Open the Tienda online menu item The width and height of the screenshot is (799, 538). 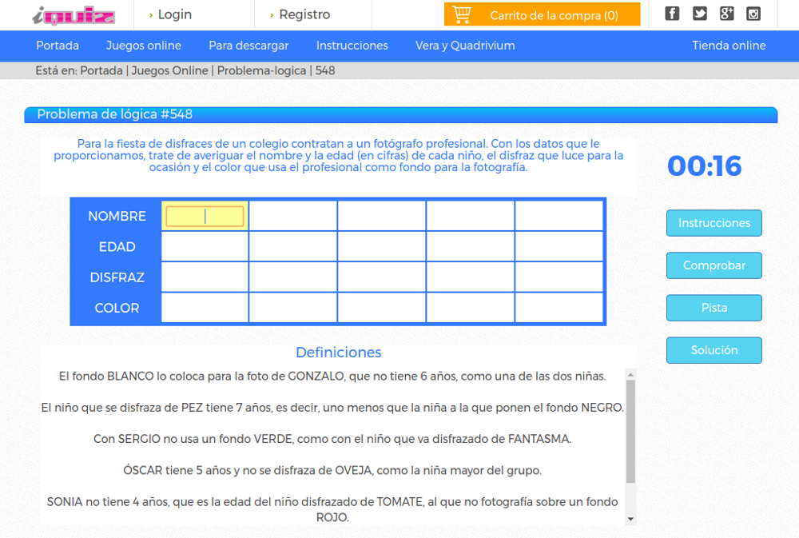pyautogui.click(x=729, y=46)
